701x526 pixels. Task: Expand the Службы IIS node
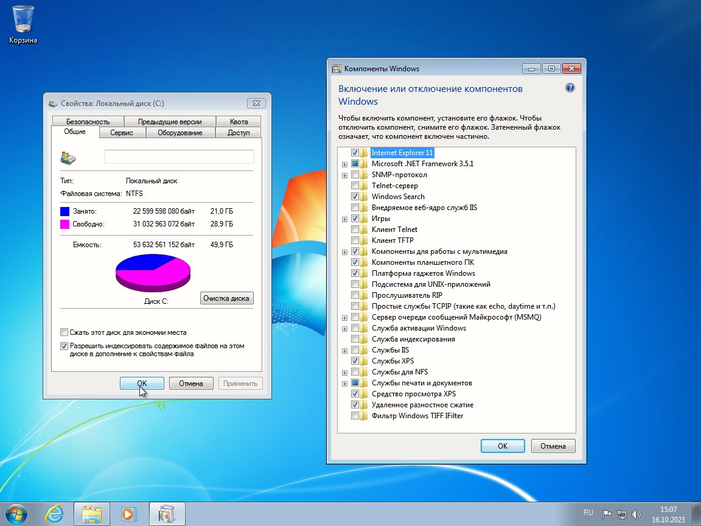[344, 350]
